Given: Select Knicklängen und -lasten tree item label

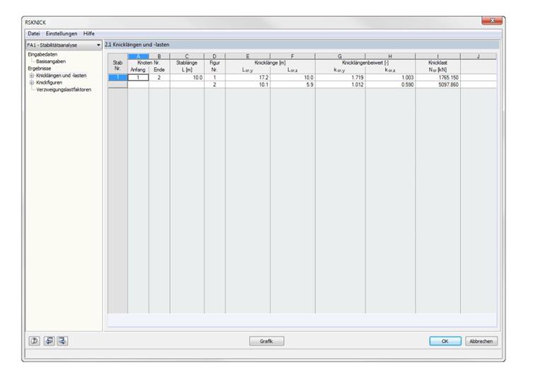Looking at the screenshot, I should pos(62,76).
